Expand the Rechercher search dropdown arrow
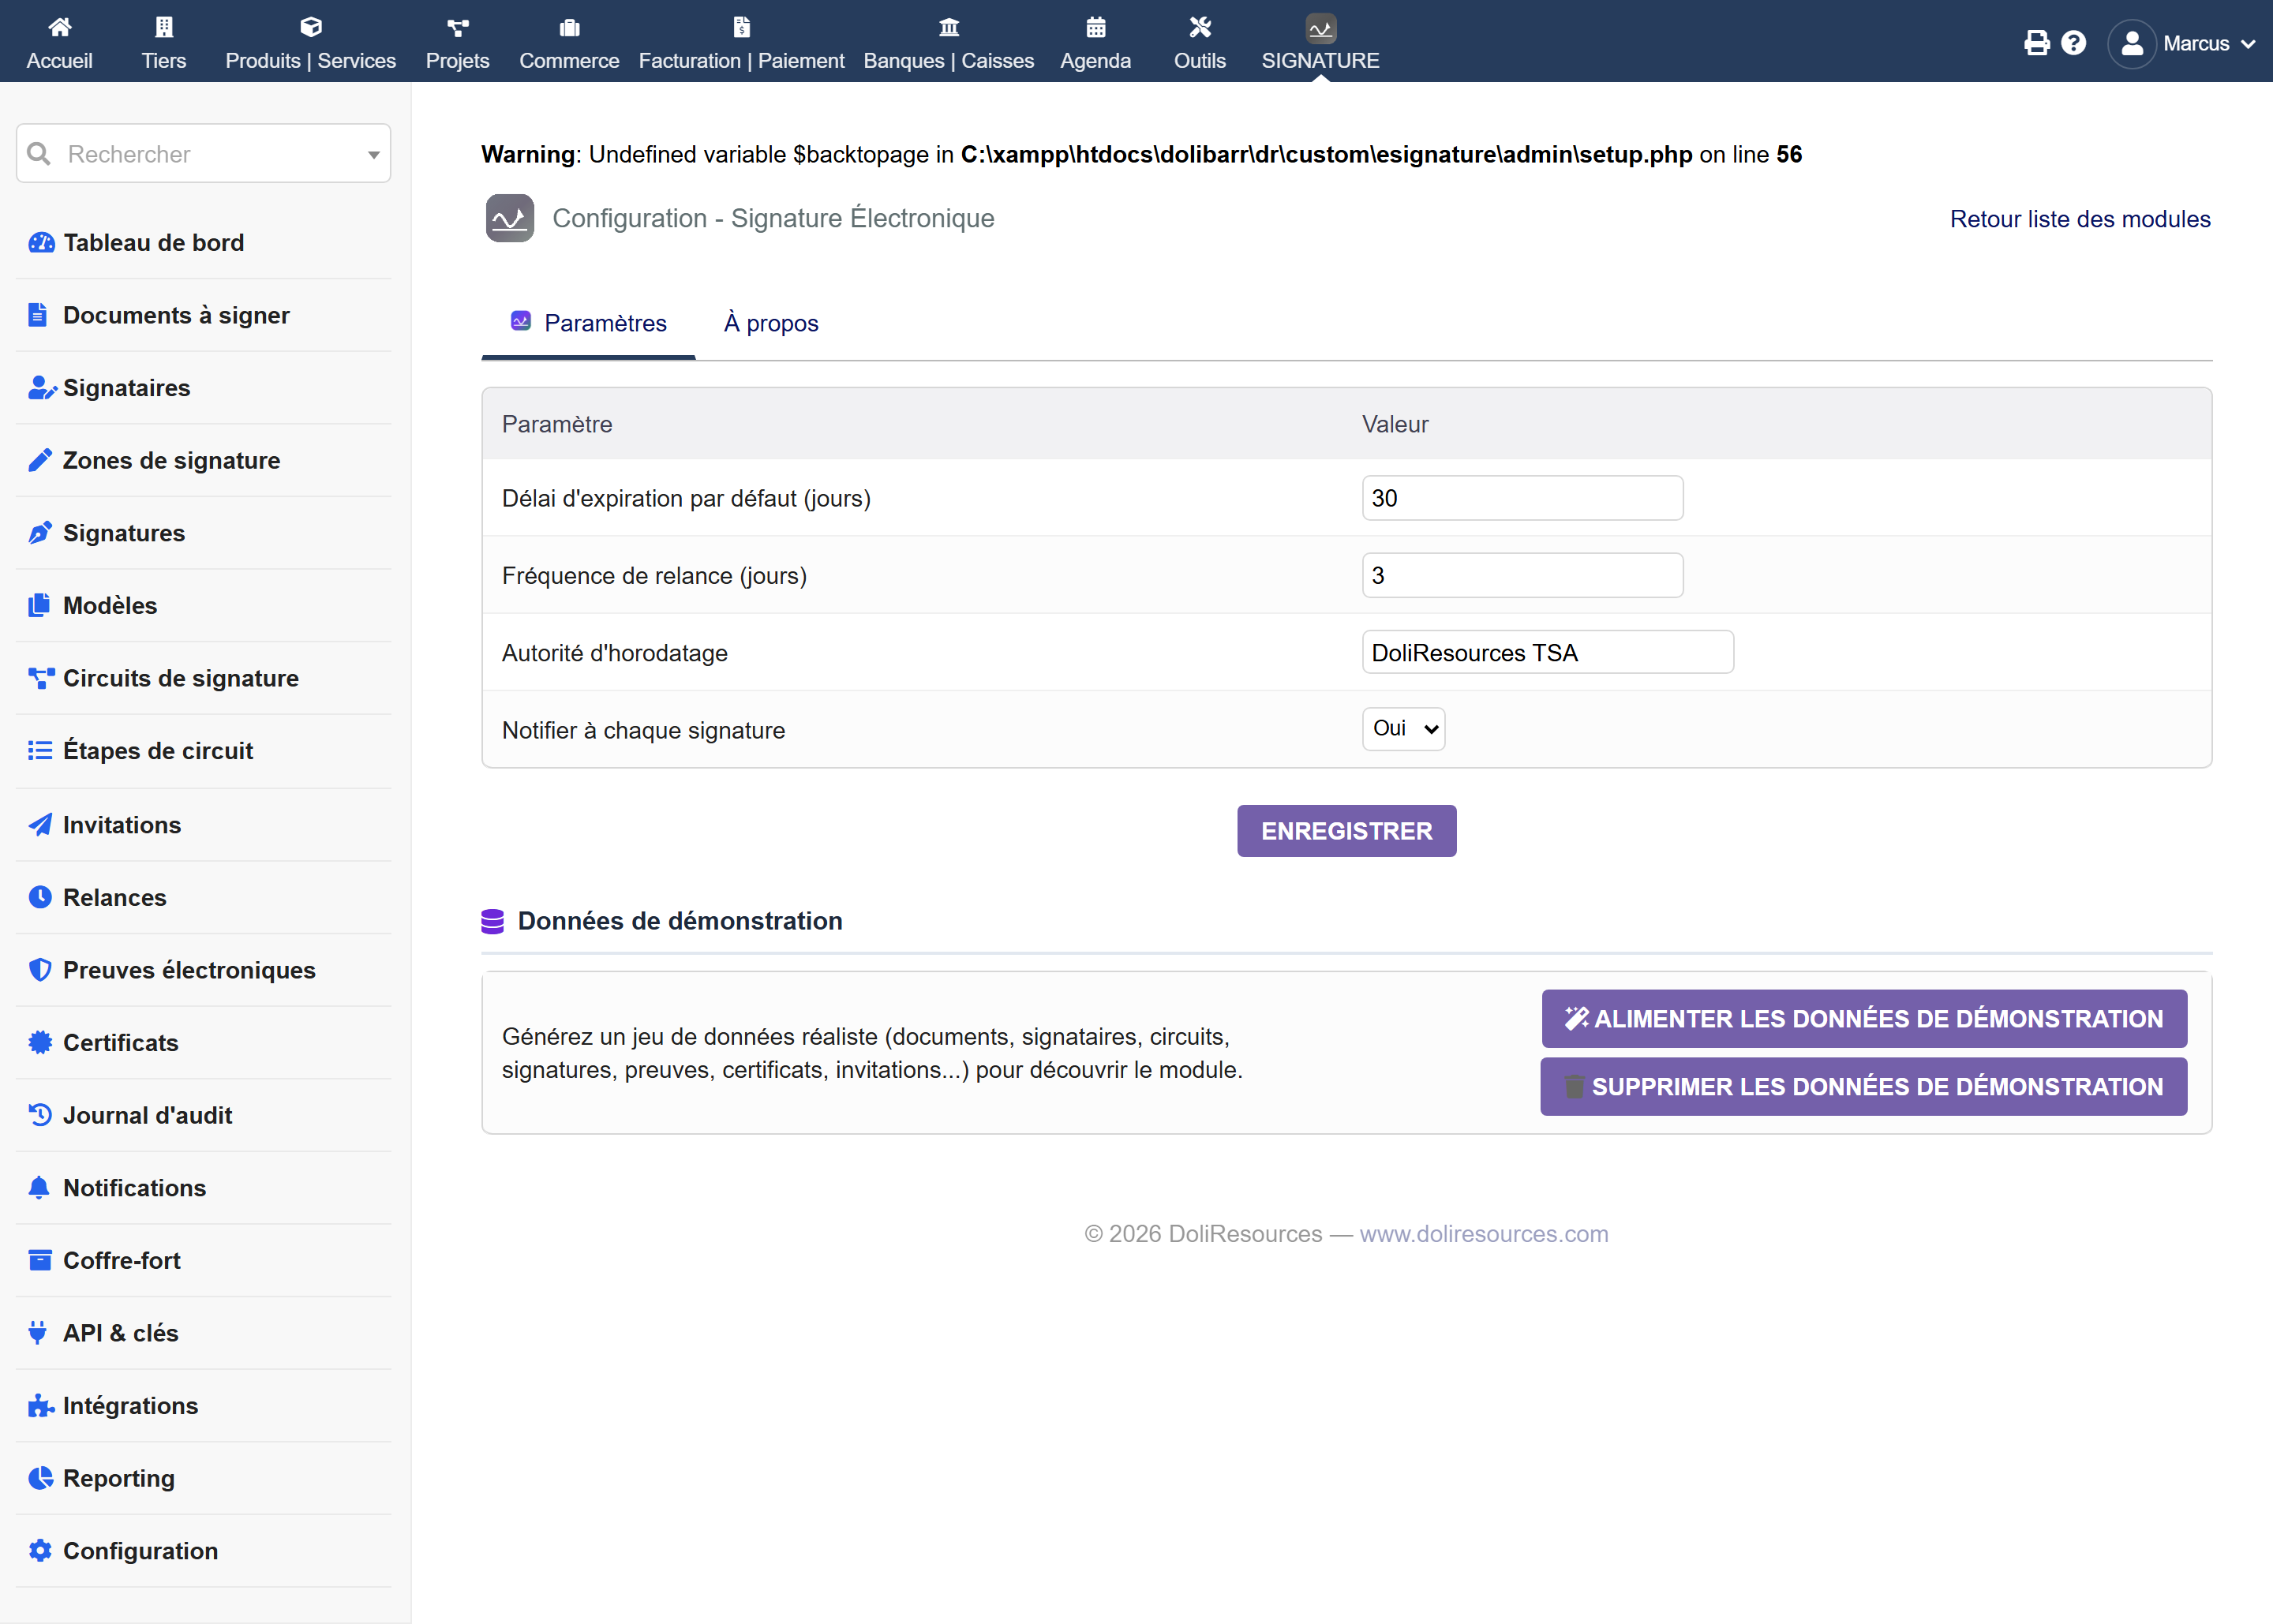2273x1624 pixels. tap(374, 155)
